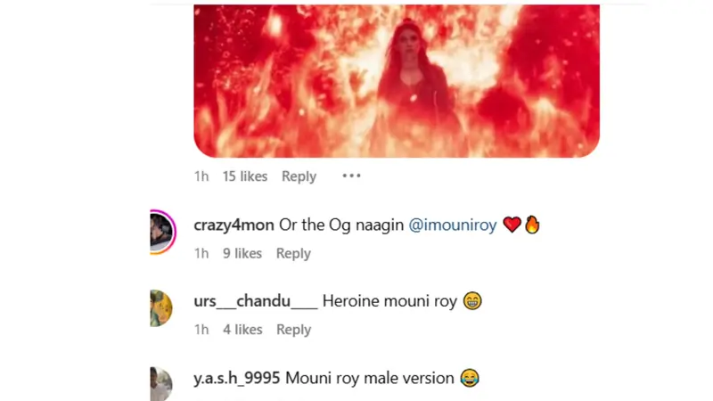
Task: Open the y.a.s.h_9995 username link
Action: (x=237, y=378)
